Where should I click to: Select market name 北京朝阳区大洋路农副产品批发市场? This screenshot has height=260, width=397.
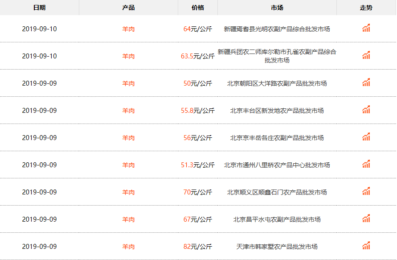click(x=277, y=83)
